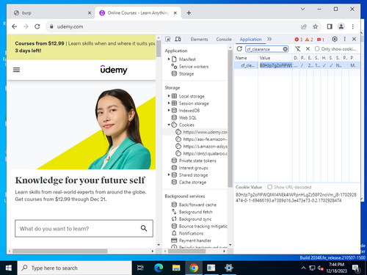Show more DevTools tabs chevron

[269, 39]
